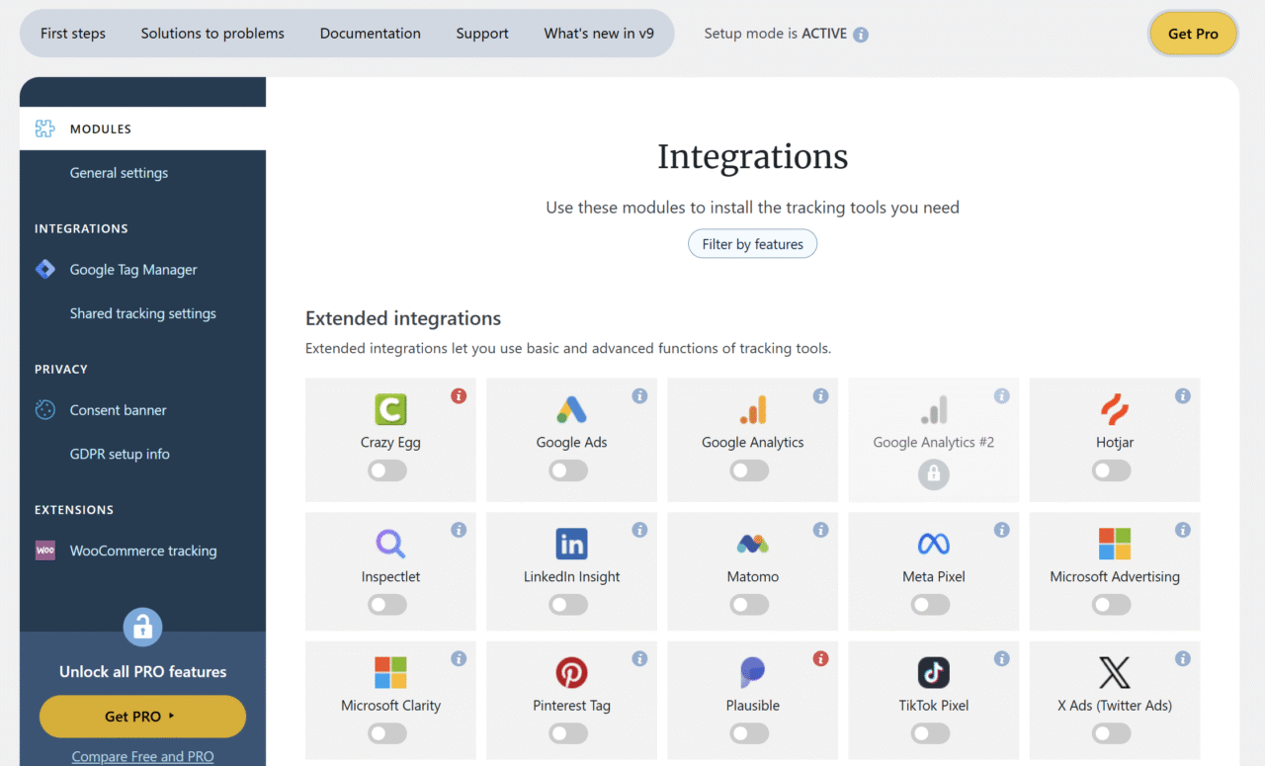
Task: Open the info icon on Meta Pixel card
Action: tap(1002, 530)
